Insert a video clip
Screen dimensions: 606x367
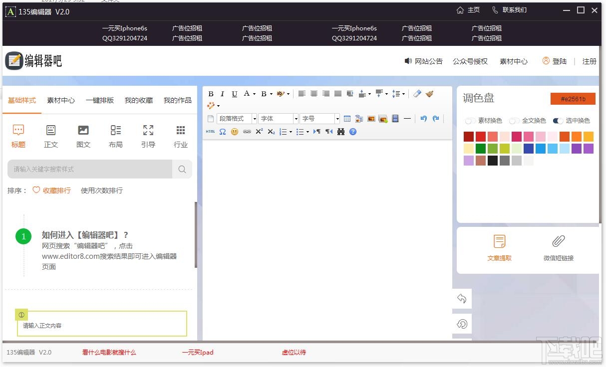pyautogui.click(x=395, y=119)
